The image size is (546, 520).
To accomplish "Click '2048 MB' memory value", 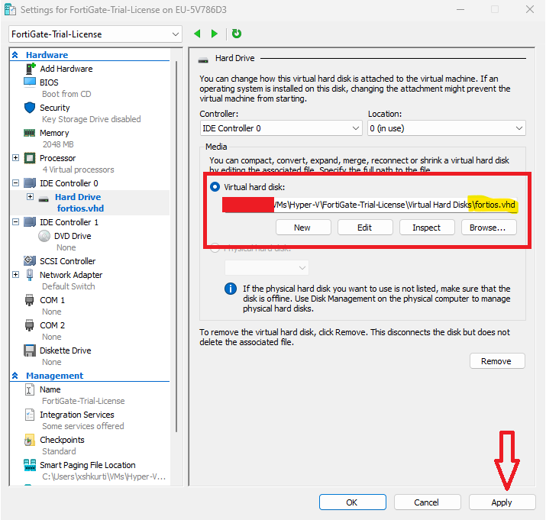I will coord(58,144).
